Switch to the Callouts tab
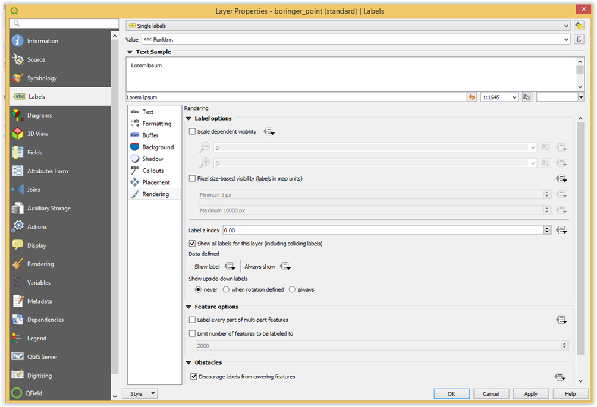Viewport: 597px width, 407px height. pyautogui.click(x=155, y=171)
